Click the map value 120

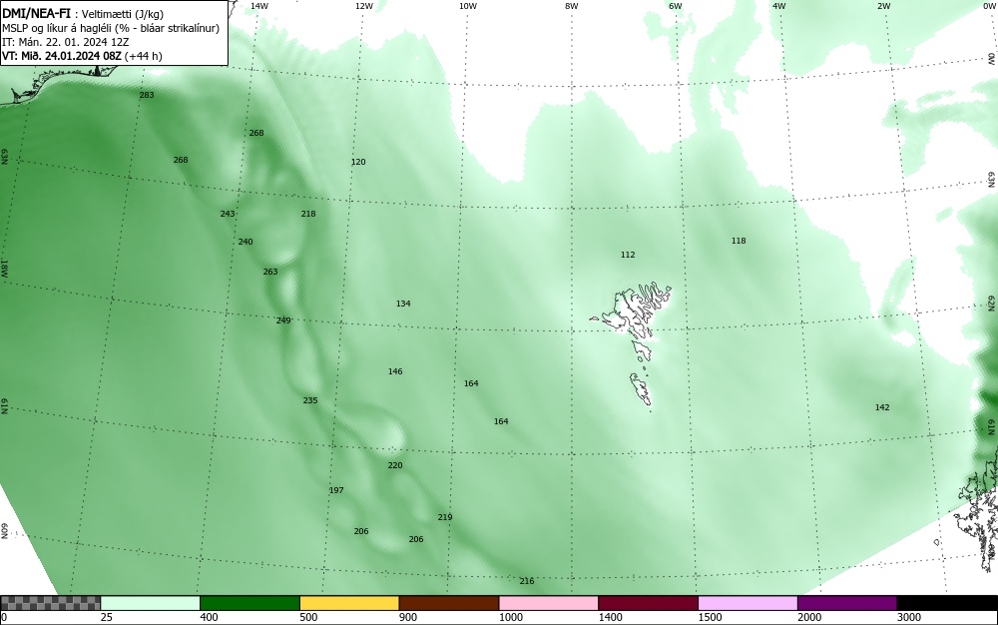[x=358, y=162]
